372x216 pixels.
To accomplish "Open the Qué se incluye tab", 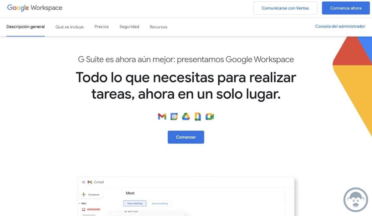I will coord(69,27).
